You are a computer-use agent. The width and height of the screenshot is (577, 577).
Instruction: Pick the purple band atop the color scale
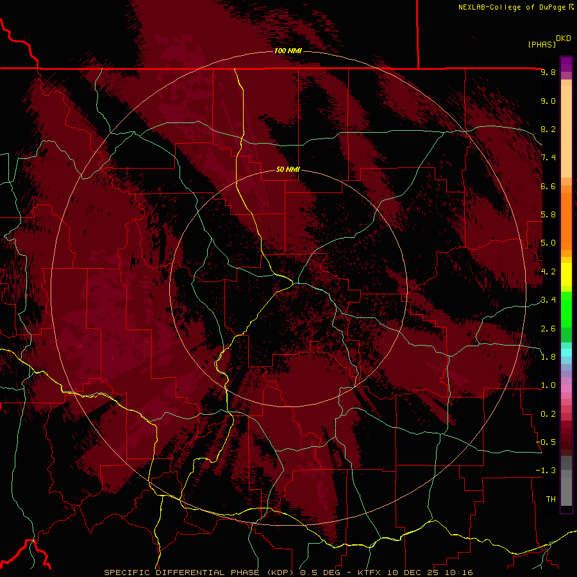566,64
